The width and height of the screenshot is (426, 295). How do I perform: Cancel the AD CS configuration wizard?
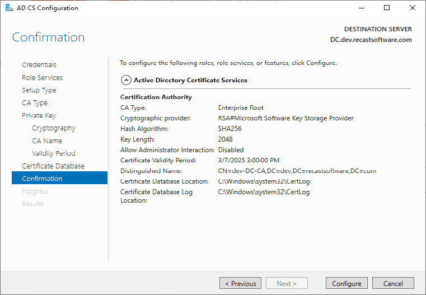click(393, 283)
